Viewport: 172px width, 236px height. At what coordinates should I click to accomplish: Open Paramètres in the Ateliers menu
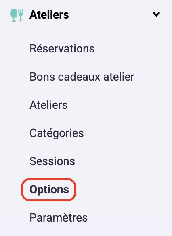point(59,217)
